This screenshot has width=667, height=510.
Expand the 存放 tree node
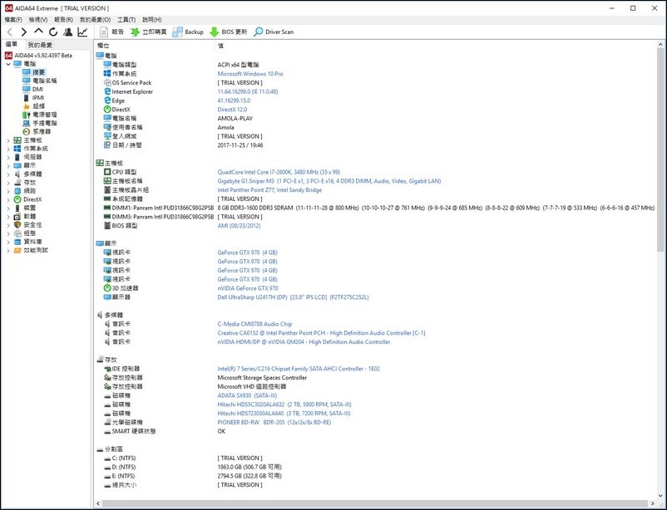(x=8, y=183)
